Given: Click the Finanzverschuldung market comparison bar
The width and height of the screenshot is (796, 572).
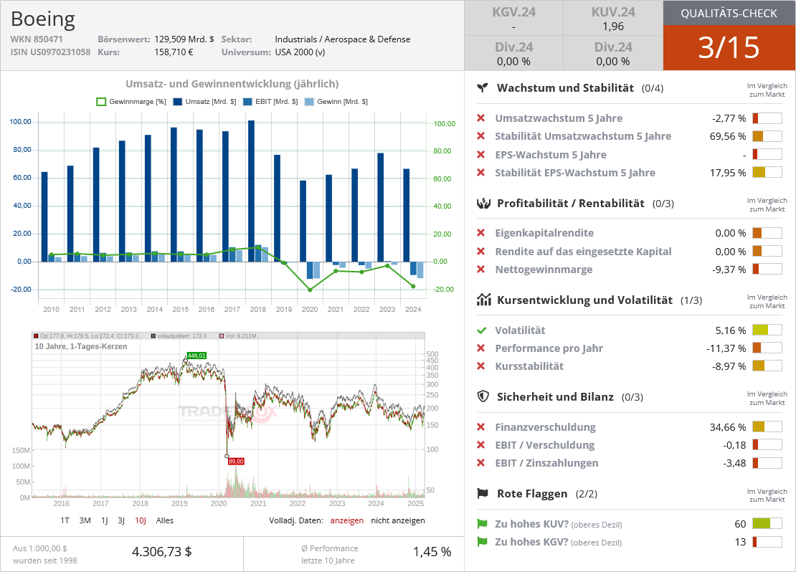Looking at the screenshot, I should point(767,426).
